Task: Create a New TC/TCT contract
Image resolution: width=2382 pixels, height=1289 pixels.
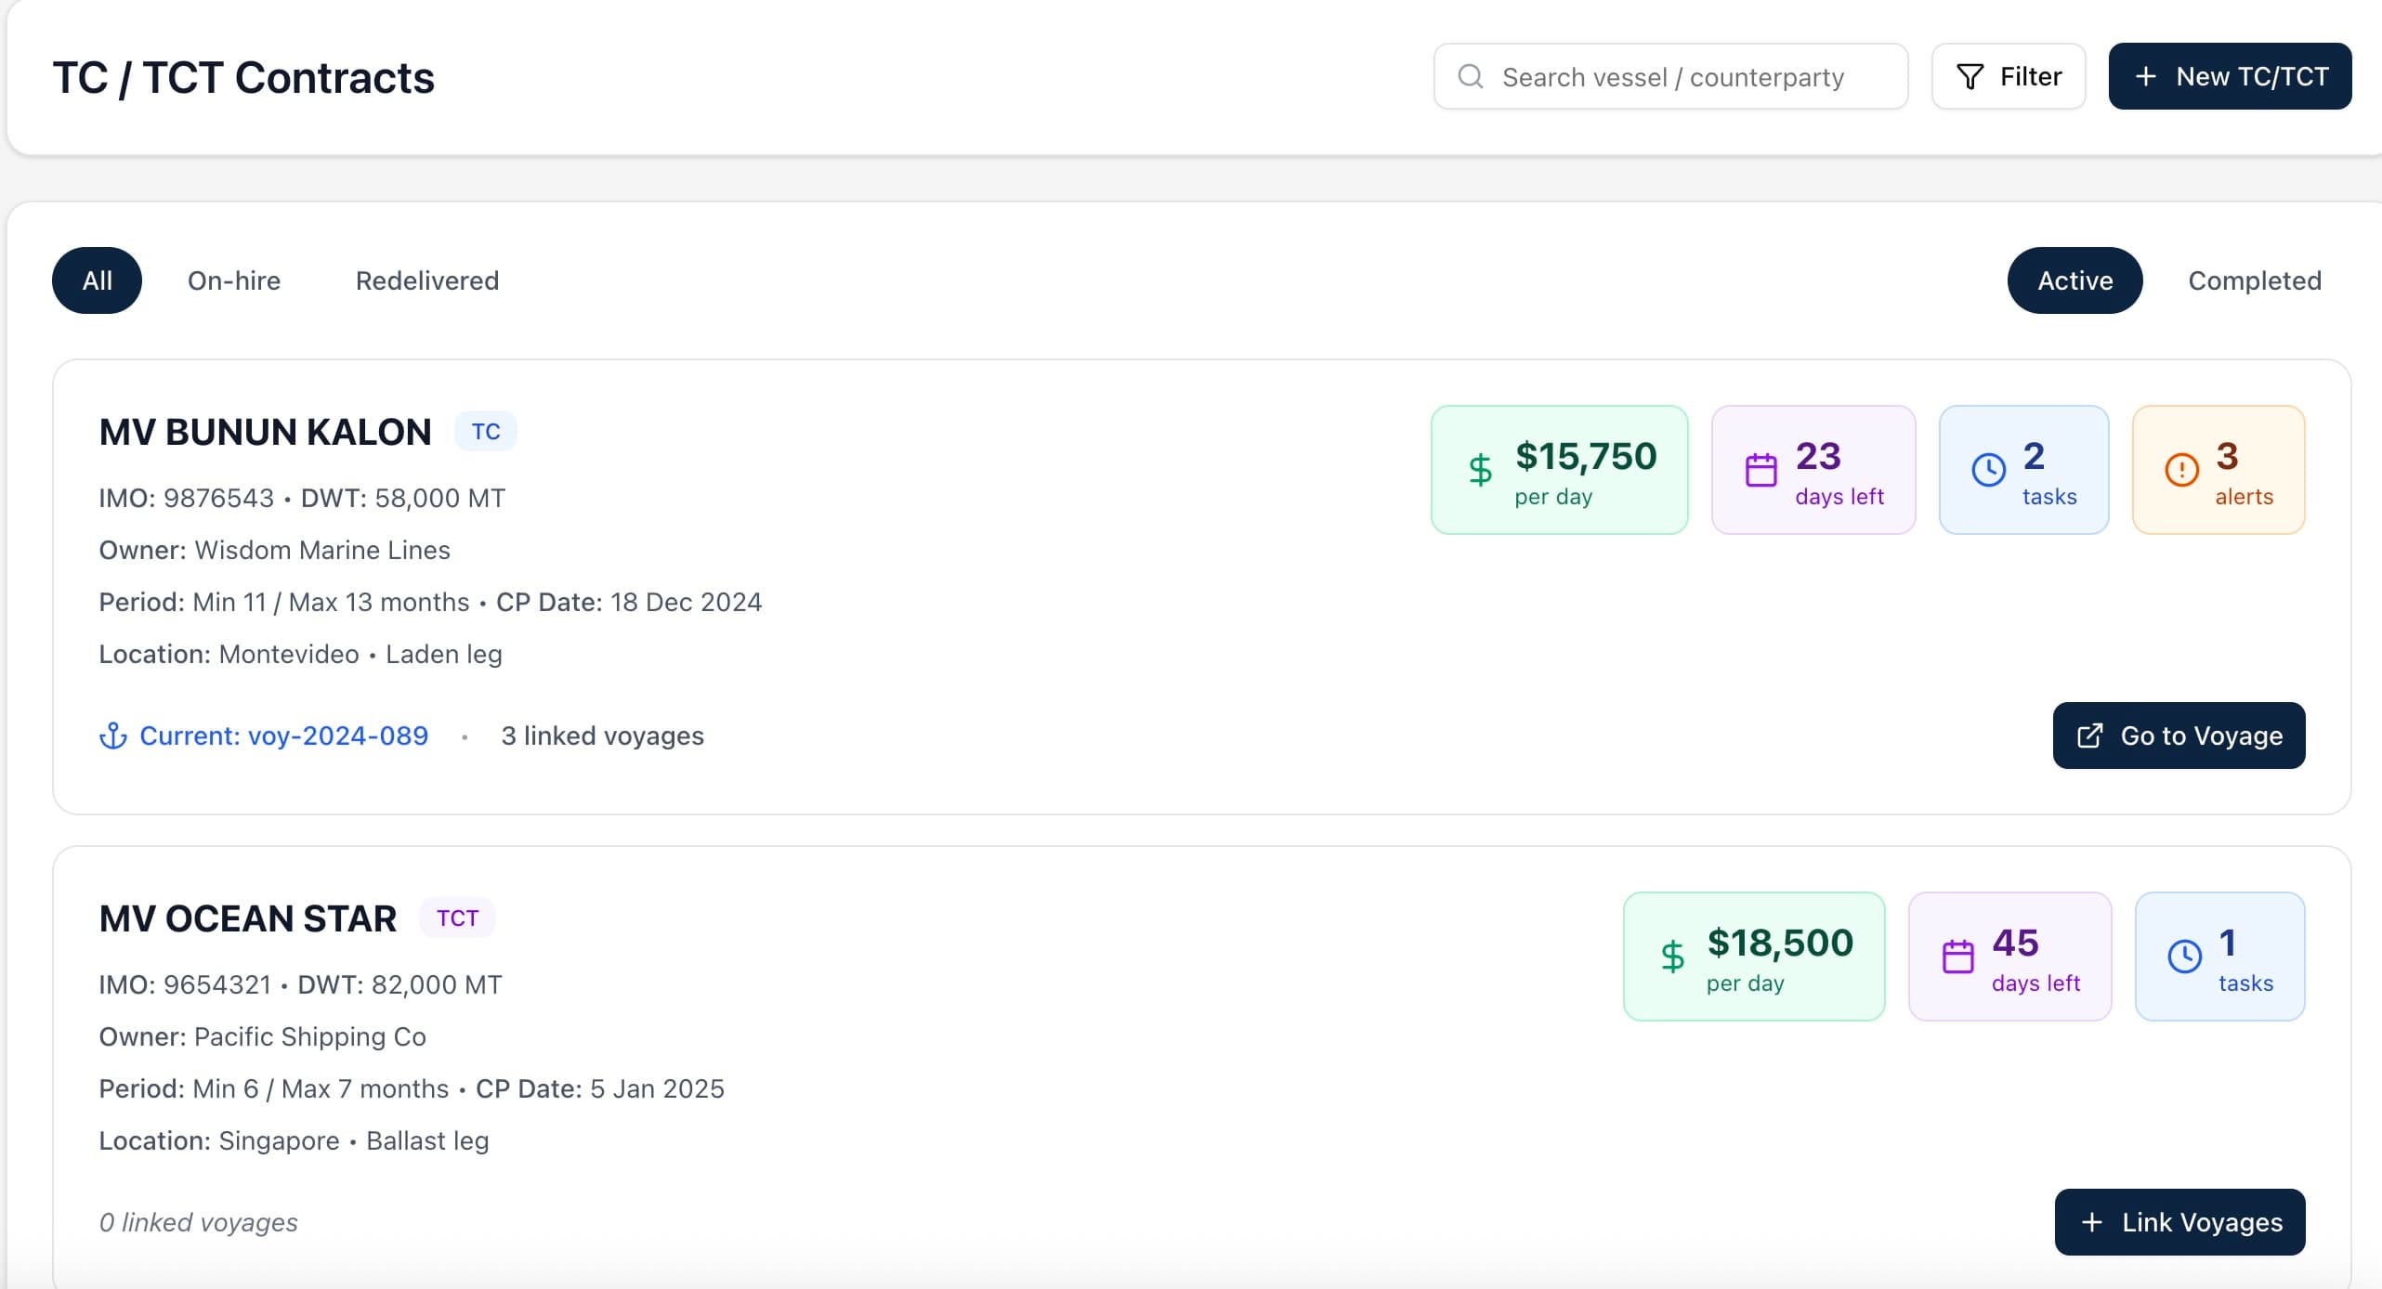Action: [2230, 76]
